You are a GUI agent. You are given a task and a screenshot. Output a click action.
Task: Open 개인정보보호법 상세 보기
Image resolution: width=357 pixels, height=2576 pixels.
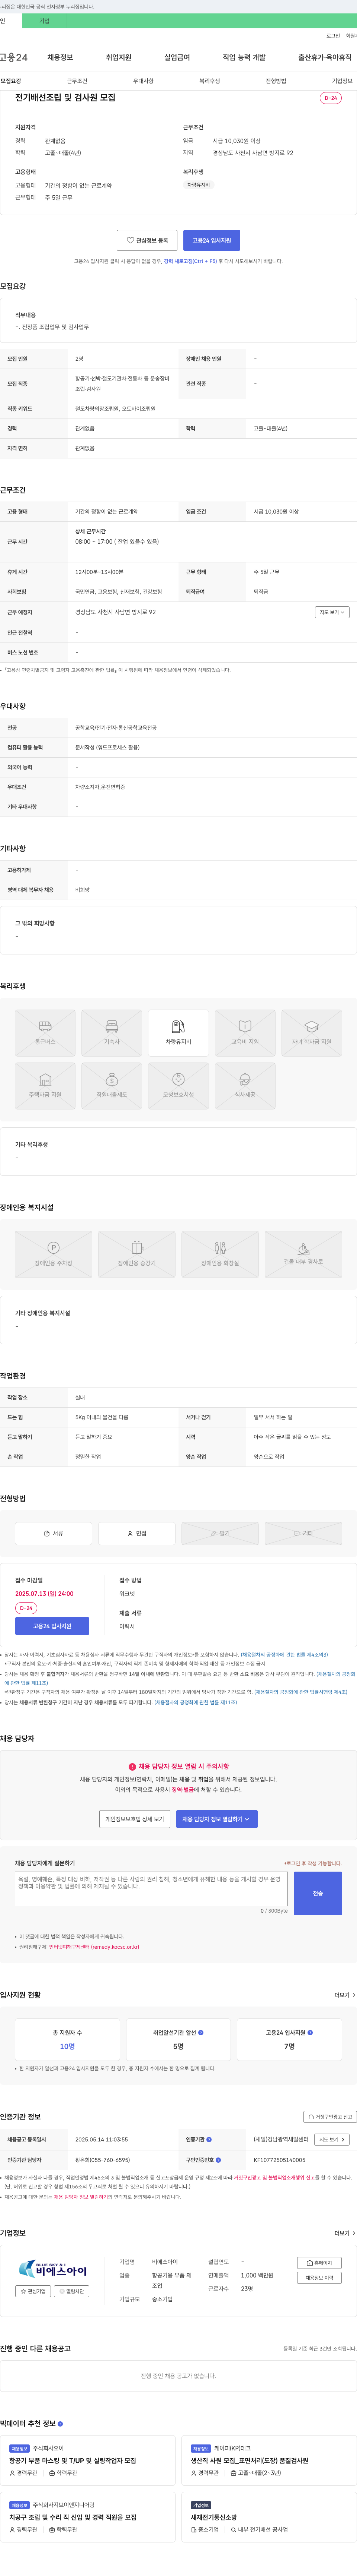click(x=135, y=1819)
